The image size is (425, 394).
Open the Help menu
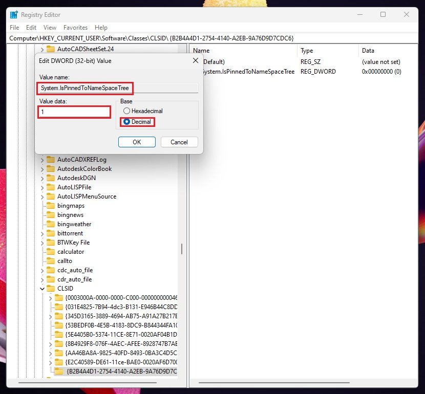coord(101,28)
